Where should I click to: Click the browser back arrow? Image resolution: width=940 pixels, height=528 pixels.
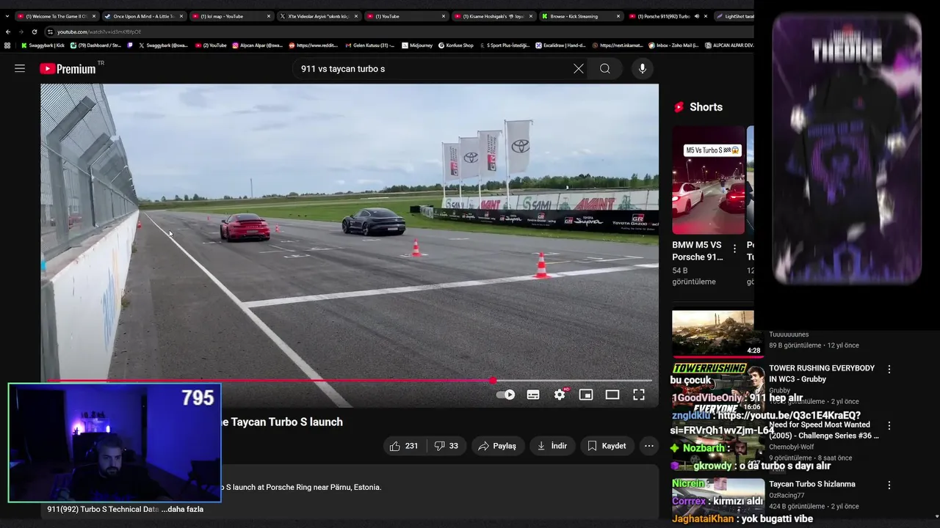pos(8,32)
